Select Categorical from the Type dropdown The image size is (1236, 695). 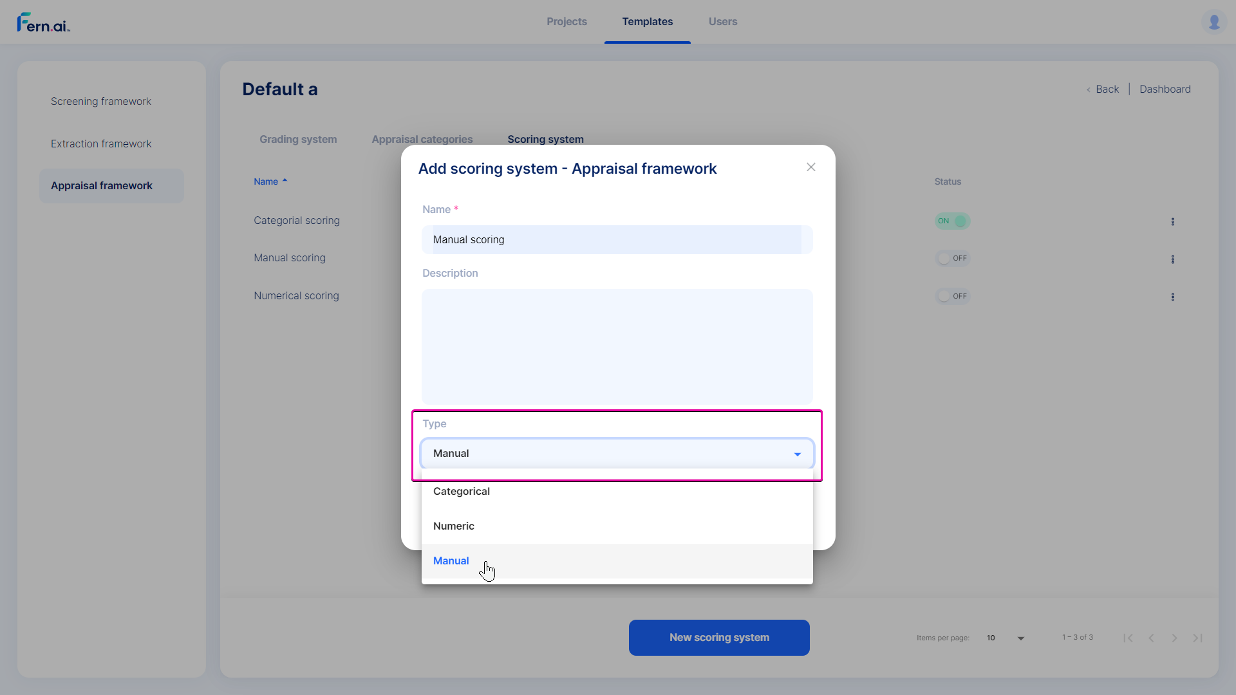point(462,490)
